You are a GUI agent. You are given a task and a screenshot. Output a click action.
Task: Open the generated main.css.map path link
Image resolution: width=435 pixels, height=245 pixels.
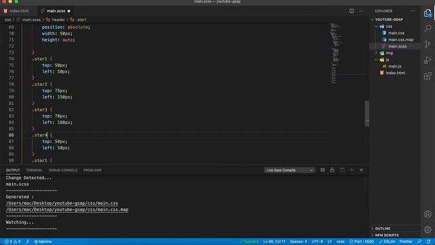(67, 210)
